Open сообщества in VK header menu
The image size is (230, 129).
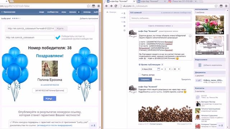coord(53,12)
